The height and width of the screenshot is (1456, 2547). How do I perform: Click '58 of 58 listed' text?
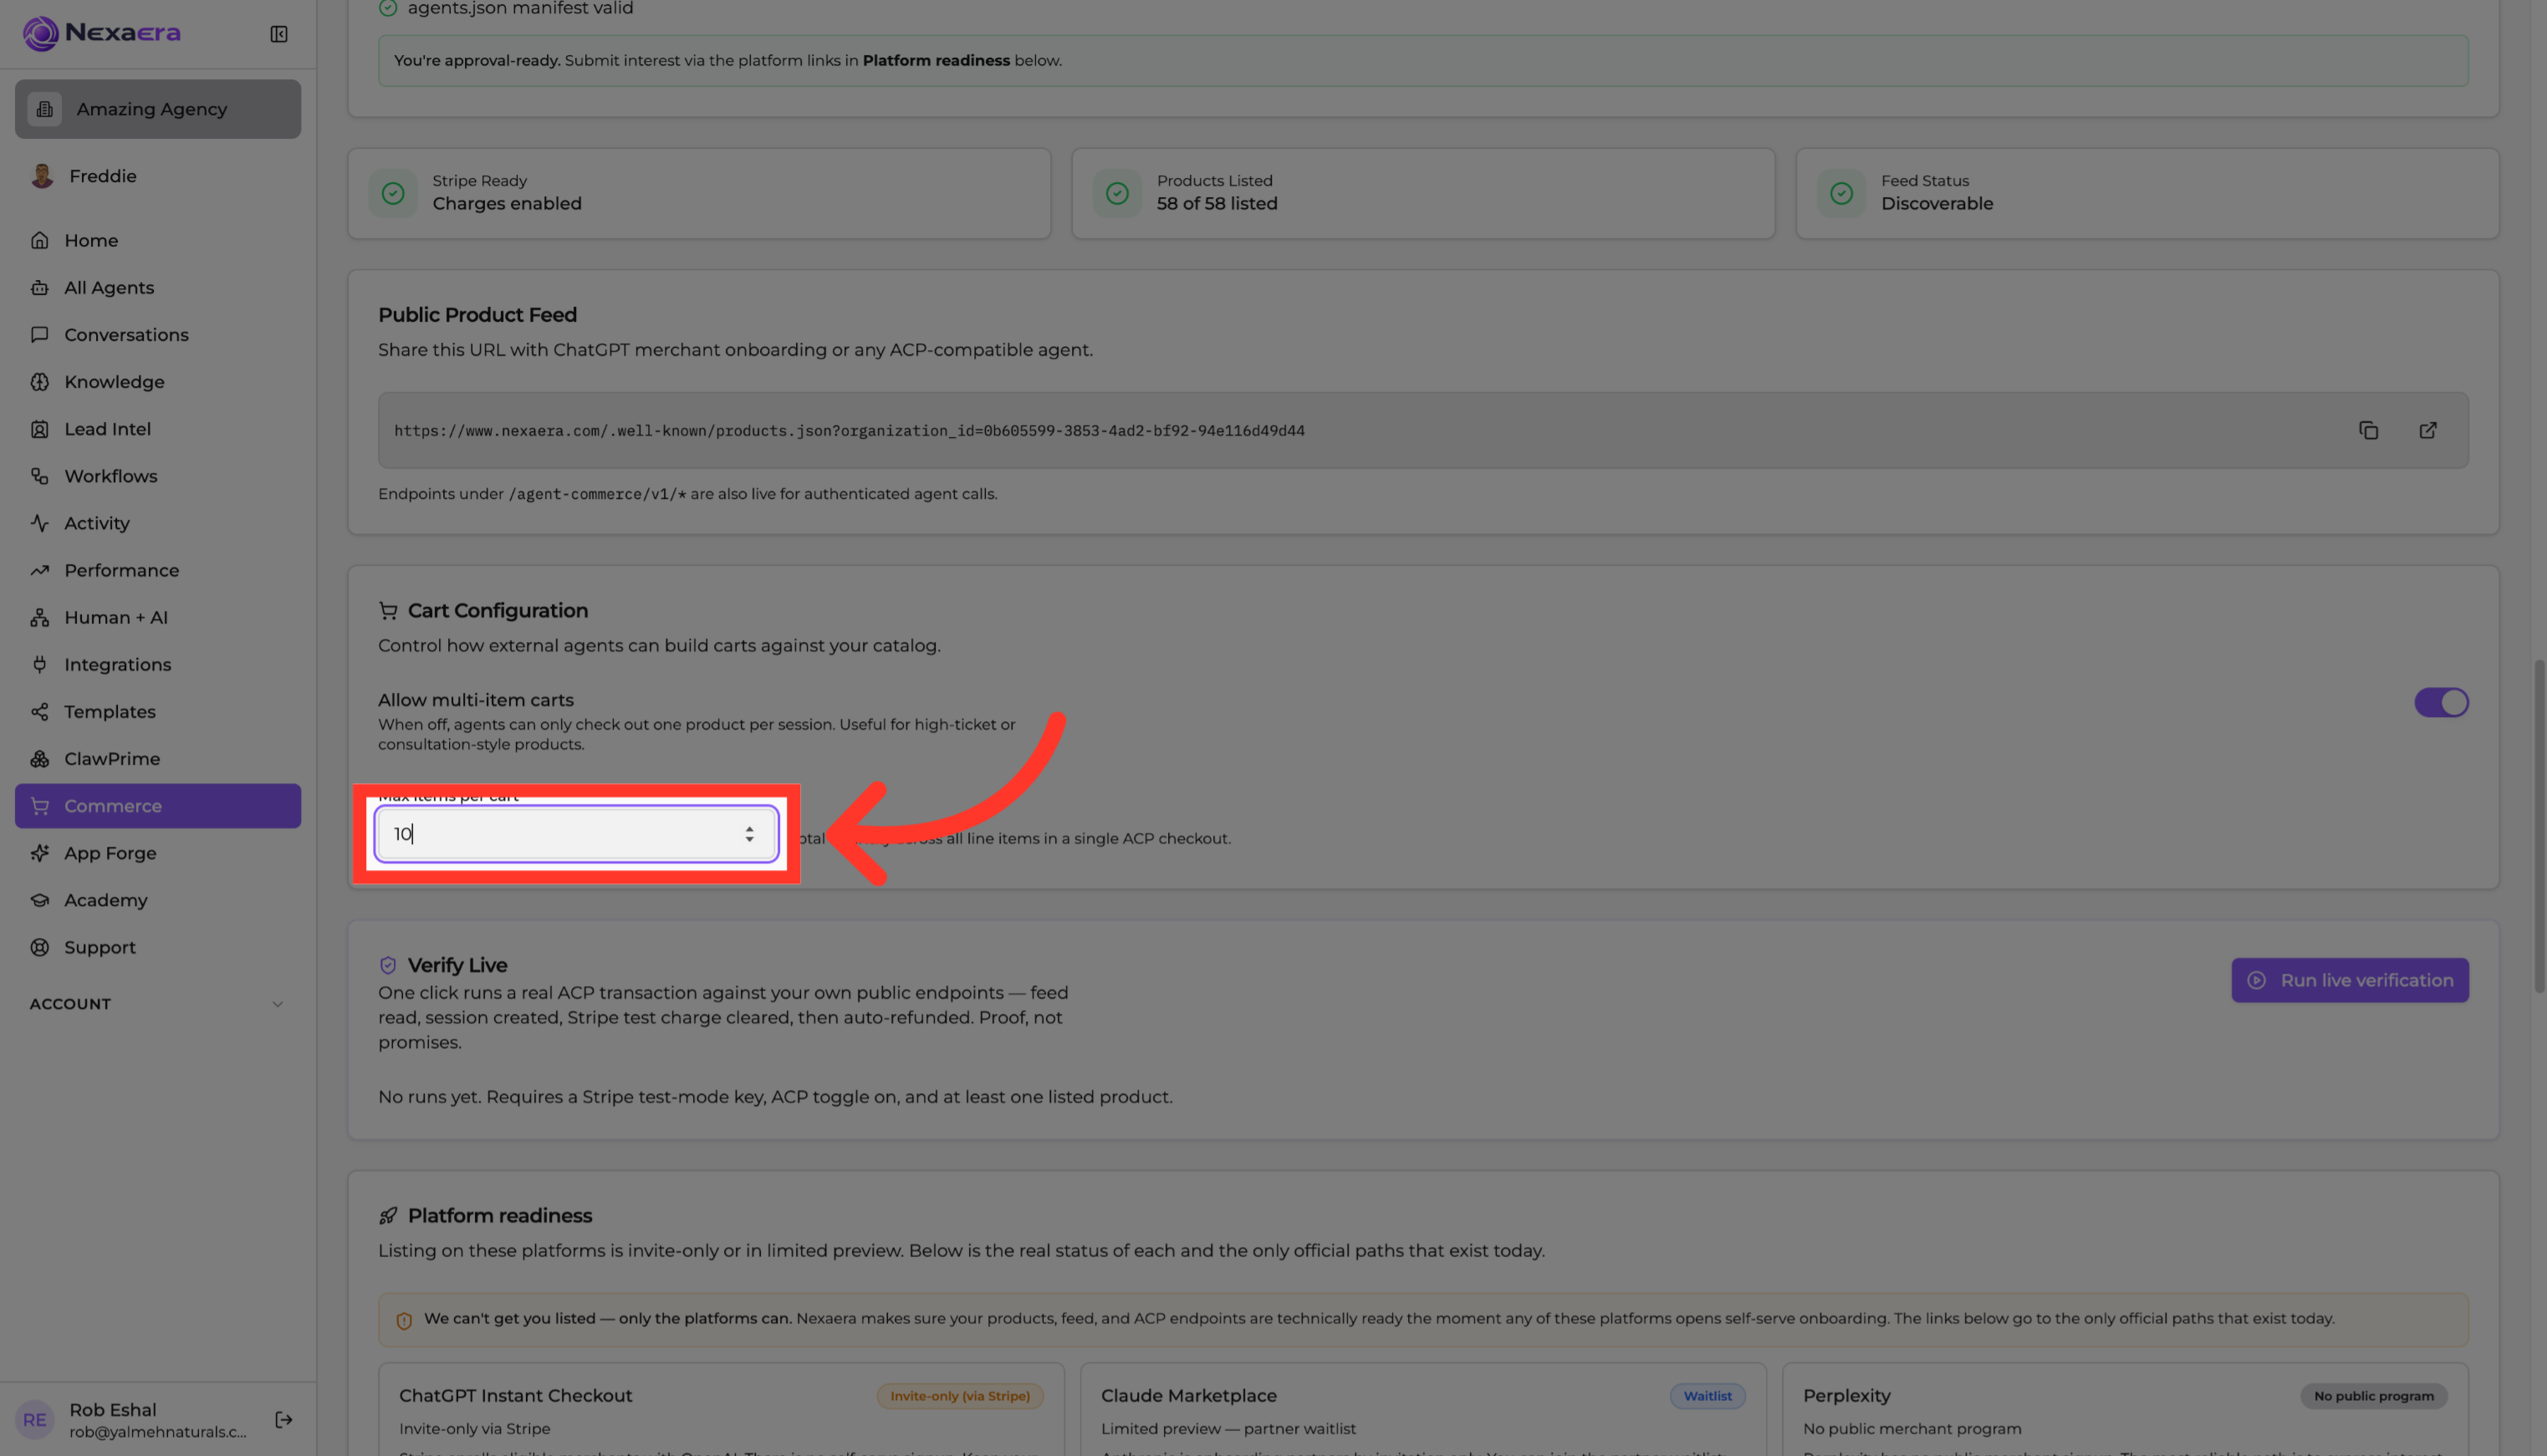point(1217,203)
